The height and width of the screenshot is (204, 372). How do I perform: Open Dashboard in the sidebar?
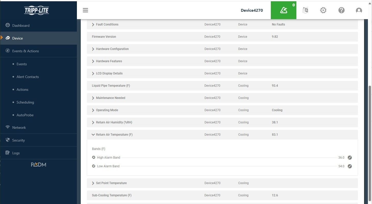[21, 25]
